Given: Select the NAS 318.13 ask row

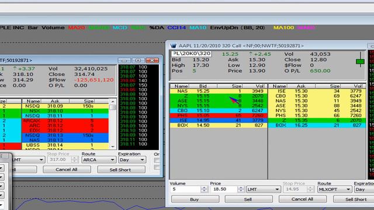Looking at the screenshot, I should [x=65, y=140].
